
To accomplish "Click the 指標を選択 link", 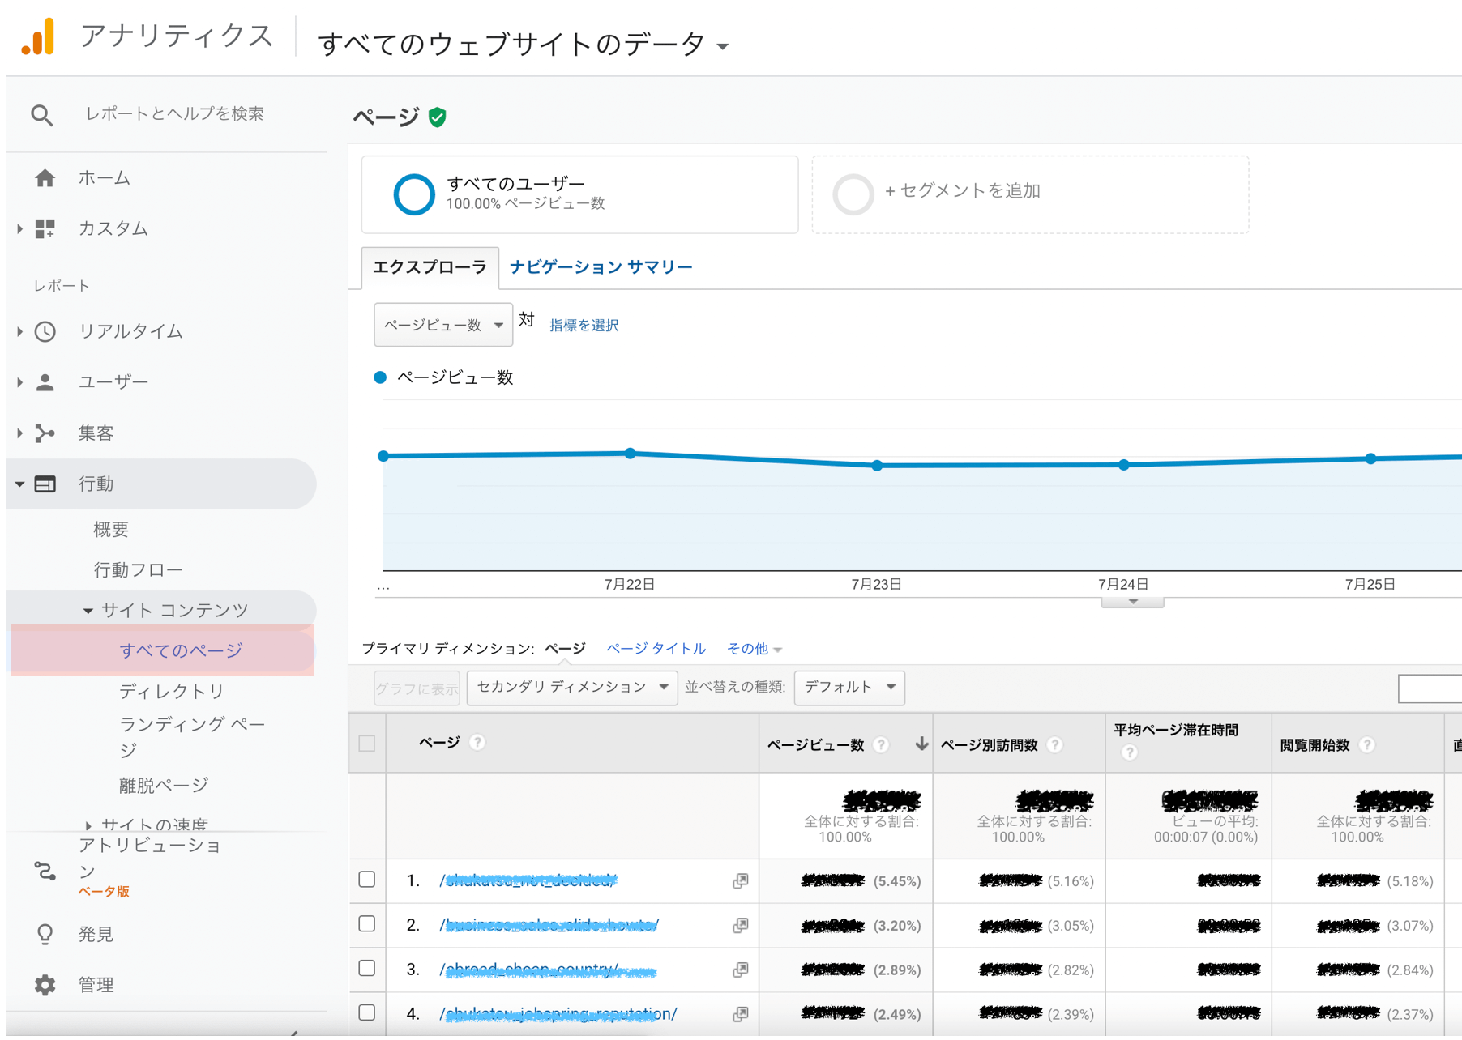I will pyautogui.click(x=583, y=325).
